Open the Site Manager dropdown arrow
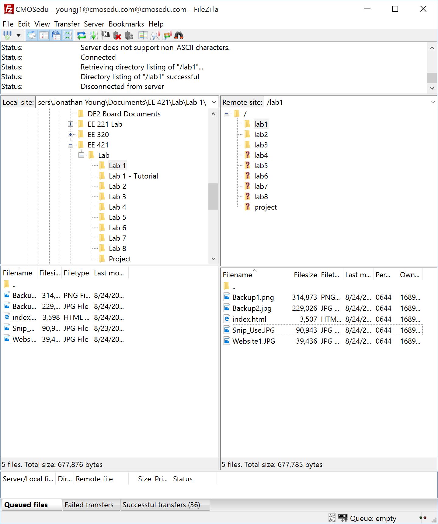 click(19, 36)
